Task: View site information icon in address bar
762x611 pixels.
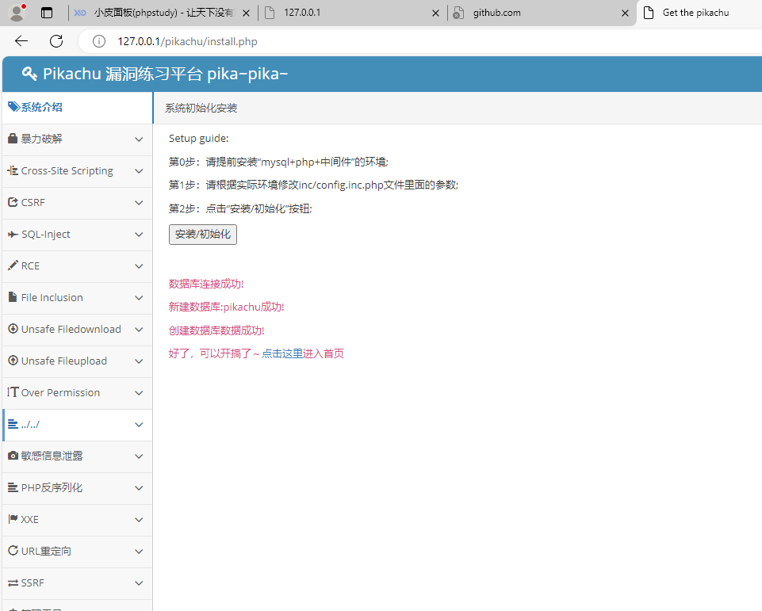Action: pos(99,41)
